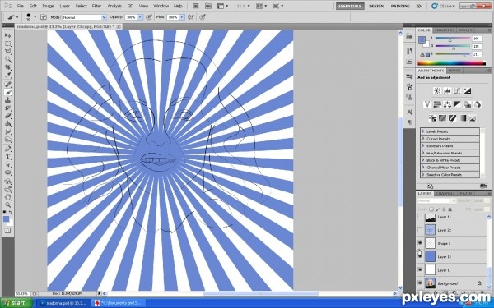Select the Pen tool

pyautogui.click(x=8, y=149)
